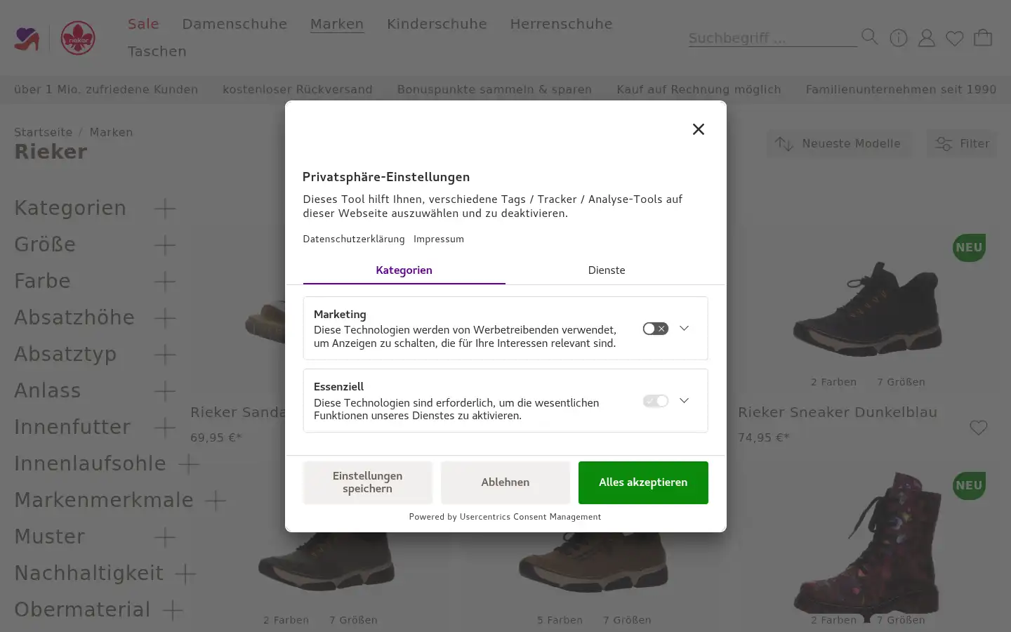The height and width of the screenshot is (632, 1011).
Task: Click Alles akzeptieren button
Action: pyautogui.click(x=643, y=482)
